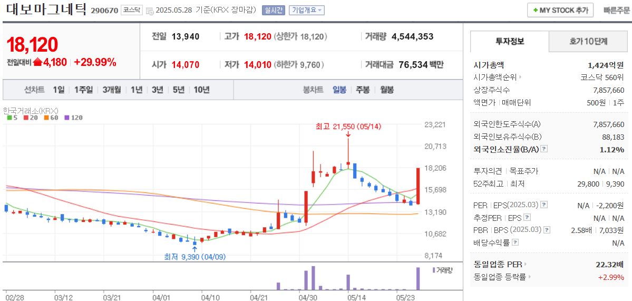Viewport: 632px width, 301px height.
Task: Open help icon next to PER EPS(2025.03)
Action: click(544, 205)
